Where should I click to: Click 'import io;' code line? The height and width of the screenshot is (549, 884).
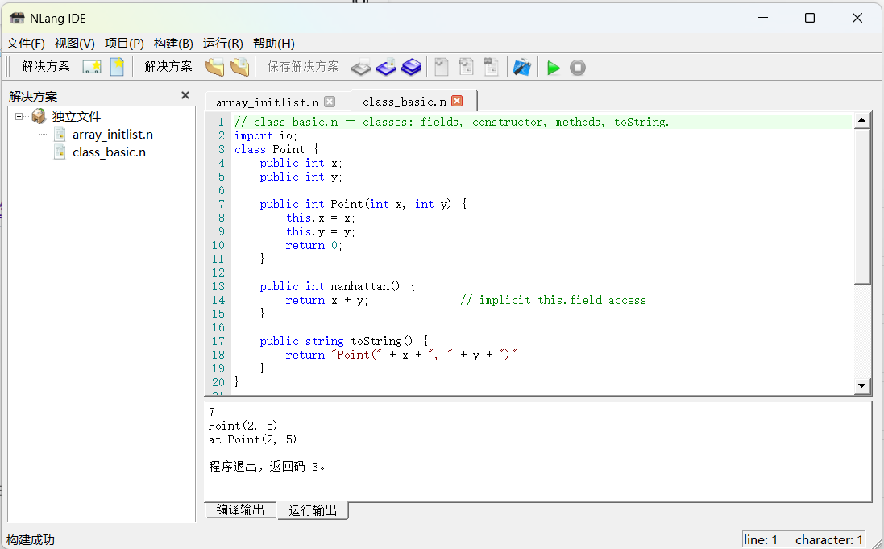[266, 136]
